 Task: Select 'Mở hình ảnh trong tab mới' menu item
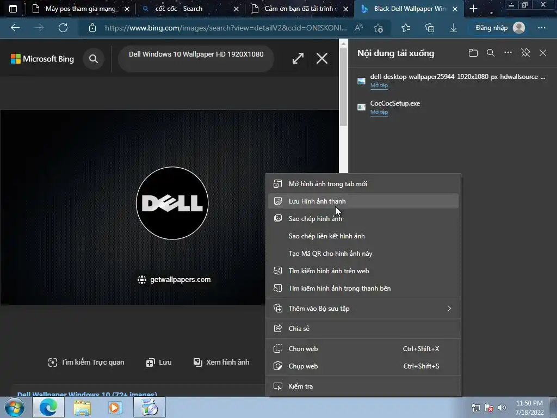click(x=363, y=184)
